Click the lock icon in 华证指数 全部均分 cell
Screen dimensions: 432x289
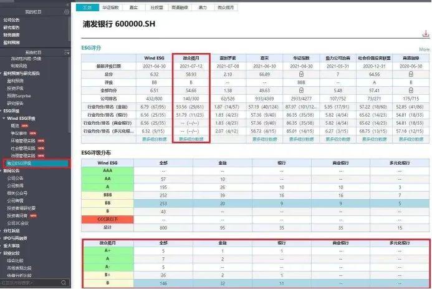click(x=301, y=91)
